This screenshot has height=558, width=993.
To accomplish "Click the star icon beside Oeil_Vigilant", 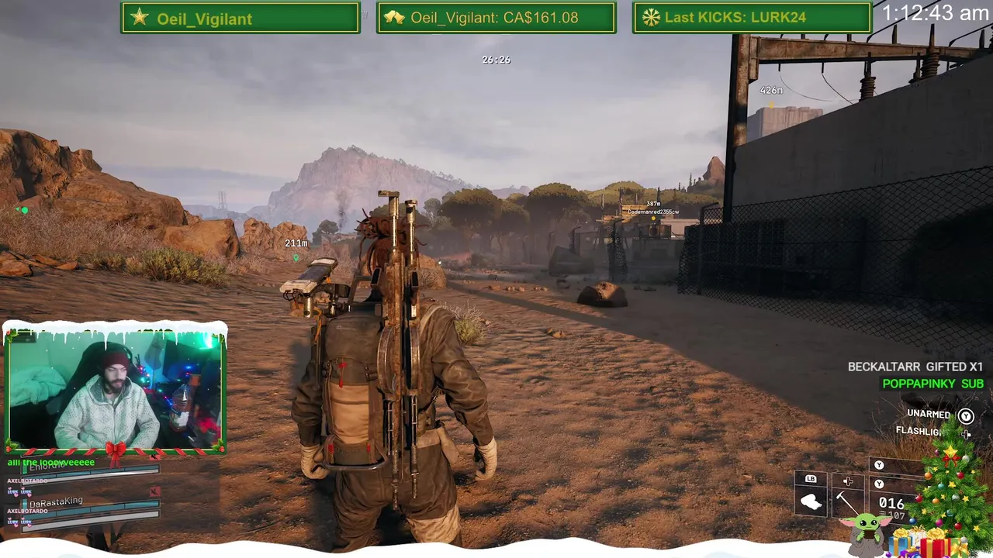I will tap(140, 18).
